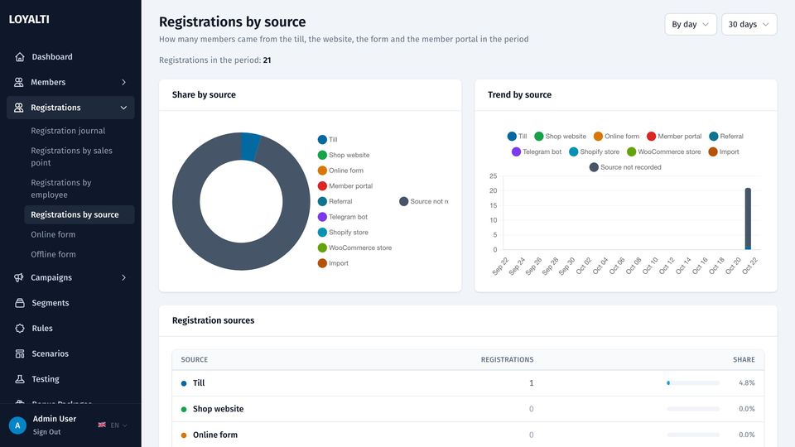Toggle Telegram bot in trend legend

tap(537, 151)
